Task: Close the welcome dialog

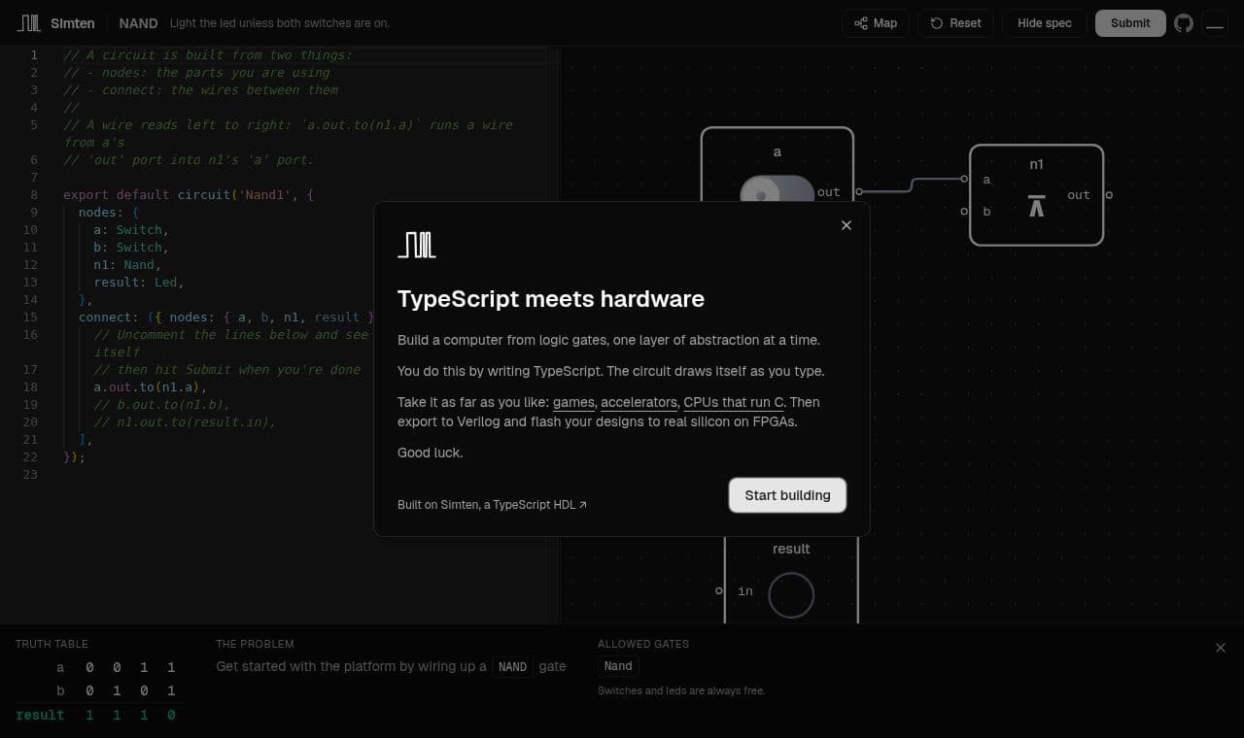Action: tap(847, 225)
